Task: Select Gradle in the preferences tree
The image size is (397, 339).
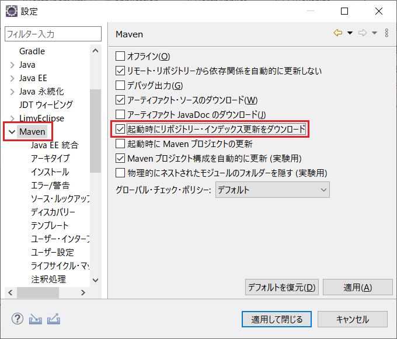Action: pos(32,51)
